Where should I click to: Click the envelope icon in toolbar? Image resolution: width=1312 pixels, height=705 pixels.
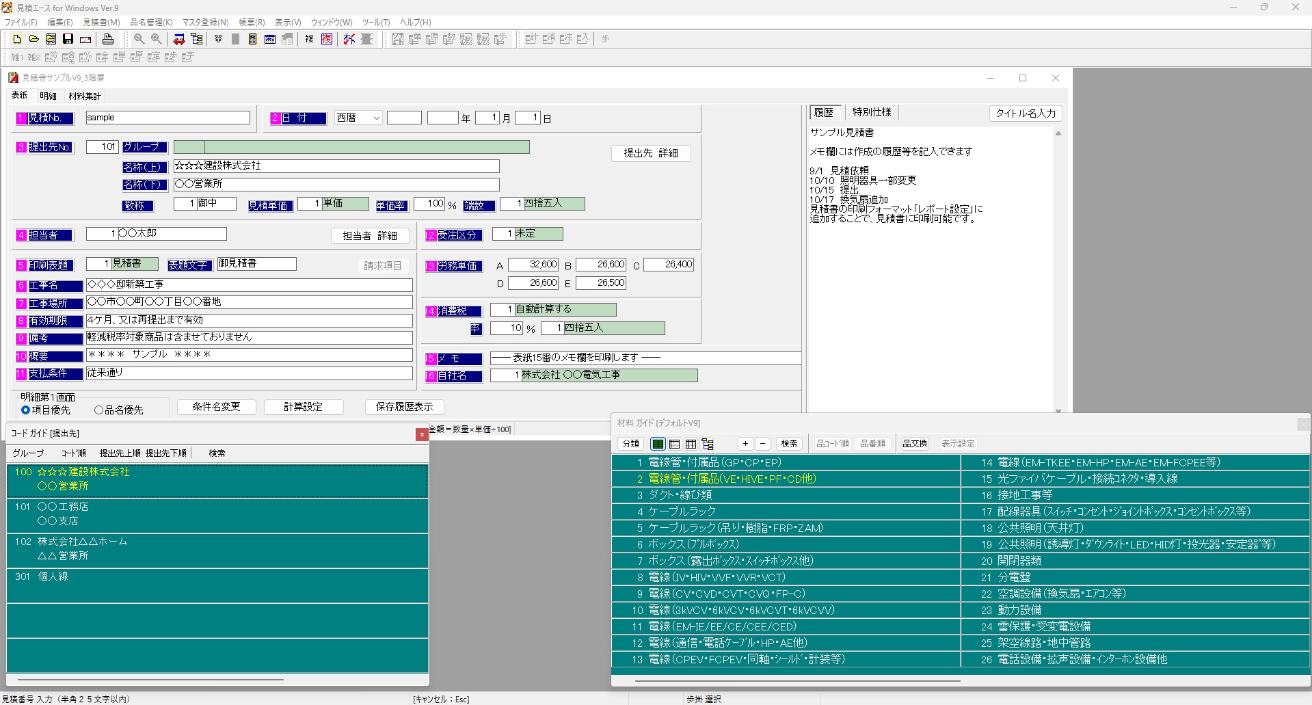pos(85,39)
